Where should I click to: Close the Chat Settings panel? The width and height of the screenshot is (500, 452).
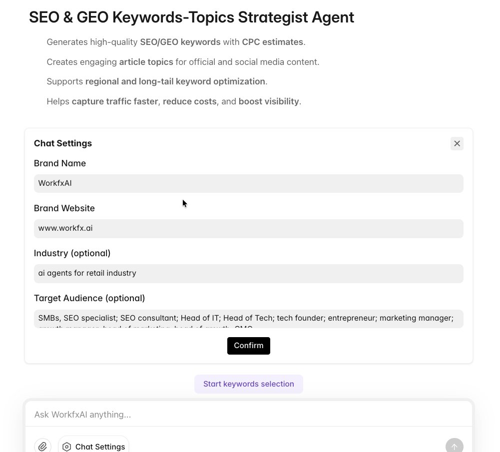[457, 144]
